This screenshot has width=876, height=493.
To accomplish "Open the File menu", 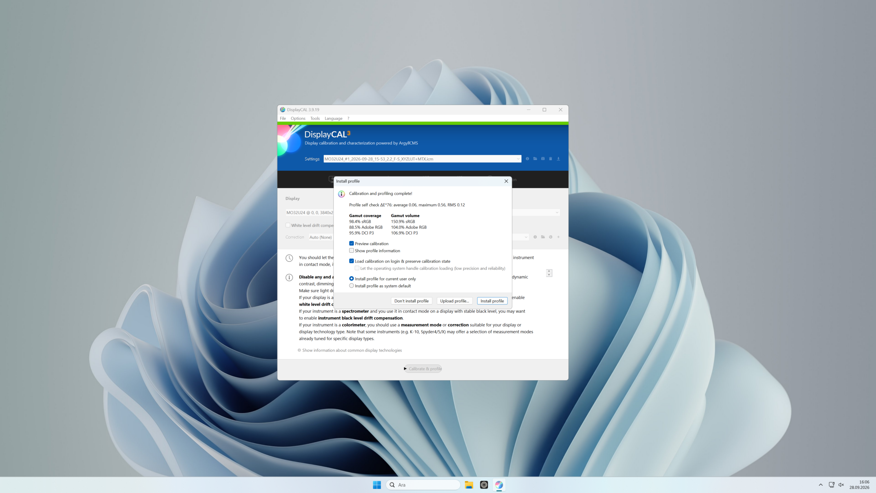I will click(x=283, y=118).
